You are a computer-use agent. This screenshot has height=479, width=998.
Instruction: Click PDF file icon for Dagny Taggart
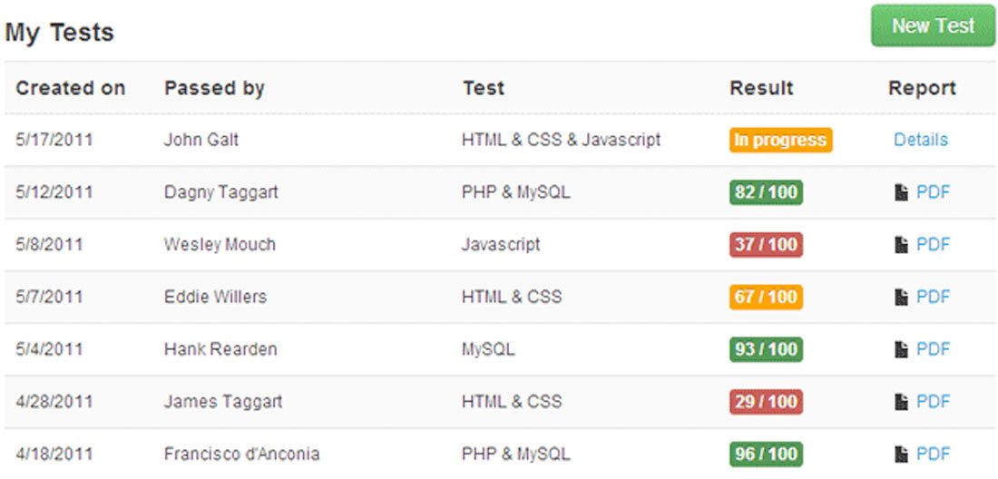pyautogui.click(x=901, y=192)
